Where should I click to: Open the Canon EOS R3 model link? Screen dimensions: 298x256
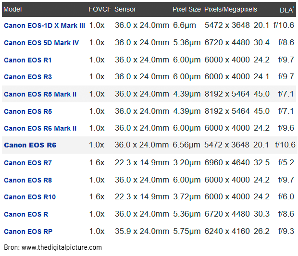click(x=28, y=77)
